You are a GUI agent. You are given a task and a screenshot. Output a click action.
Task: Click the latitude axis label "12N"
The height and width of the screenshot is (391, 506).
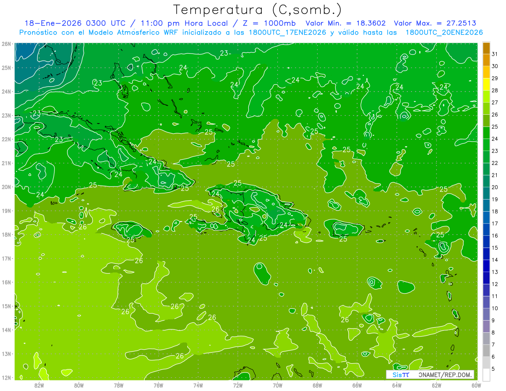click(x=6, y=378)
